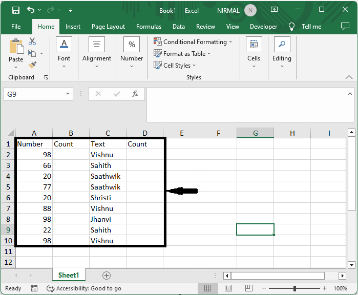Open Format as Table gallery
Screen dimensions: 358x295
(x=182, y=54)
